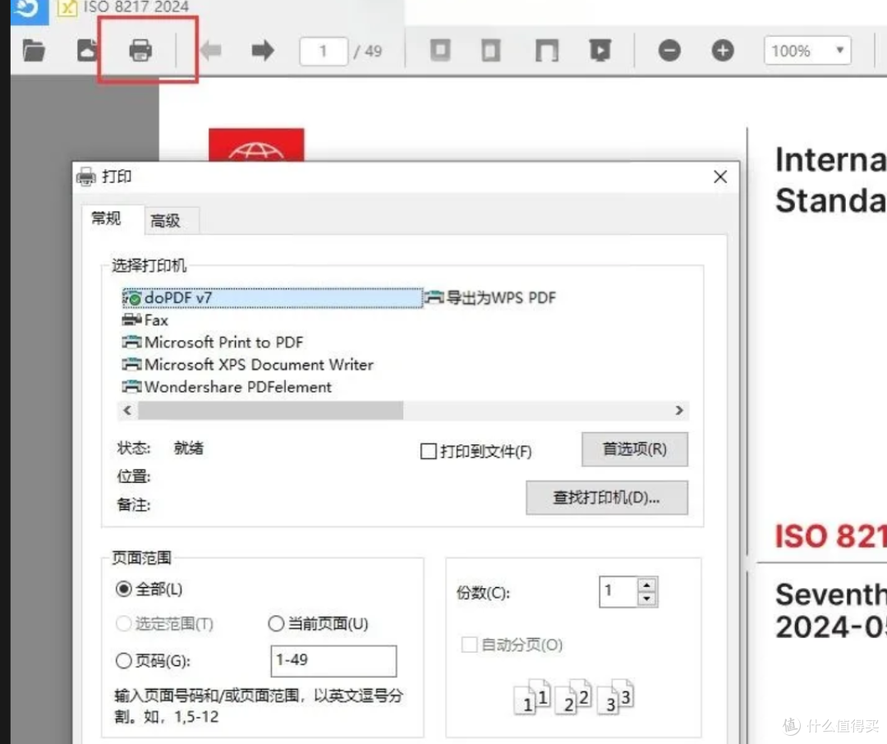Go to previous page with left arrow
Viewport: 887px width, 744px height.
[x=211, y=50]
